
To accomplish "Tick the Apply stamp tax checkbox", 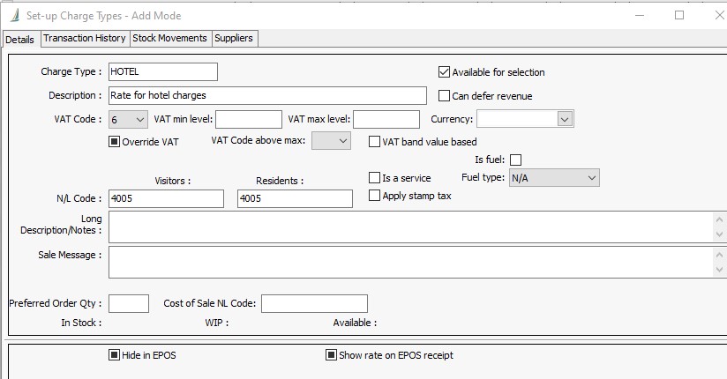I will click(375, 196).
